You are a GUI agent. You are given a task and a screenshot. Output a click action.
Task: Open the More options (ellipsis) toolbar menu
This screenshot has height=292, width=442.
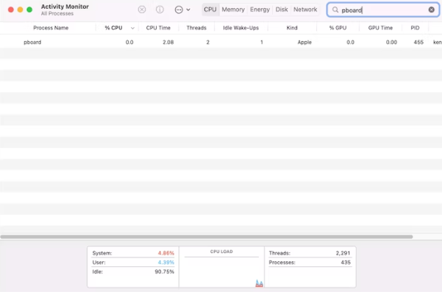pos(182,10)
